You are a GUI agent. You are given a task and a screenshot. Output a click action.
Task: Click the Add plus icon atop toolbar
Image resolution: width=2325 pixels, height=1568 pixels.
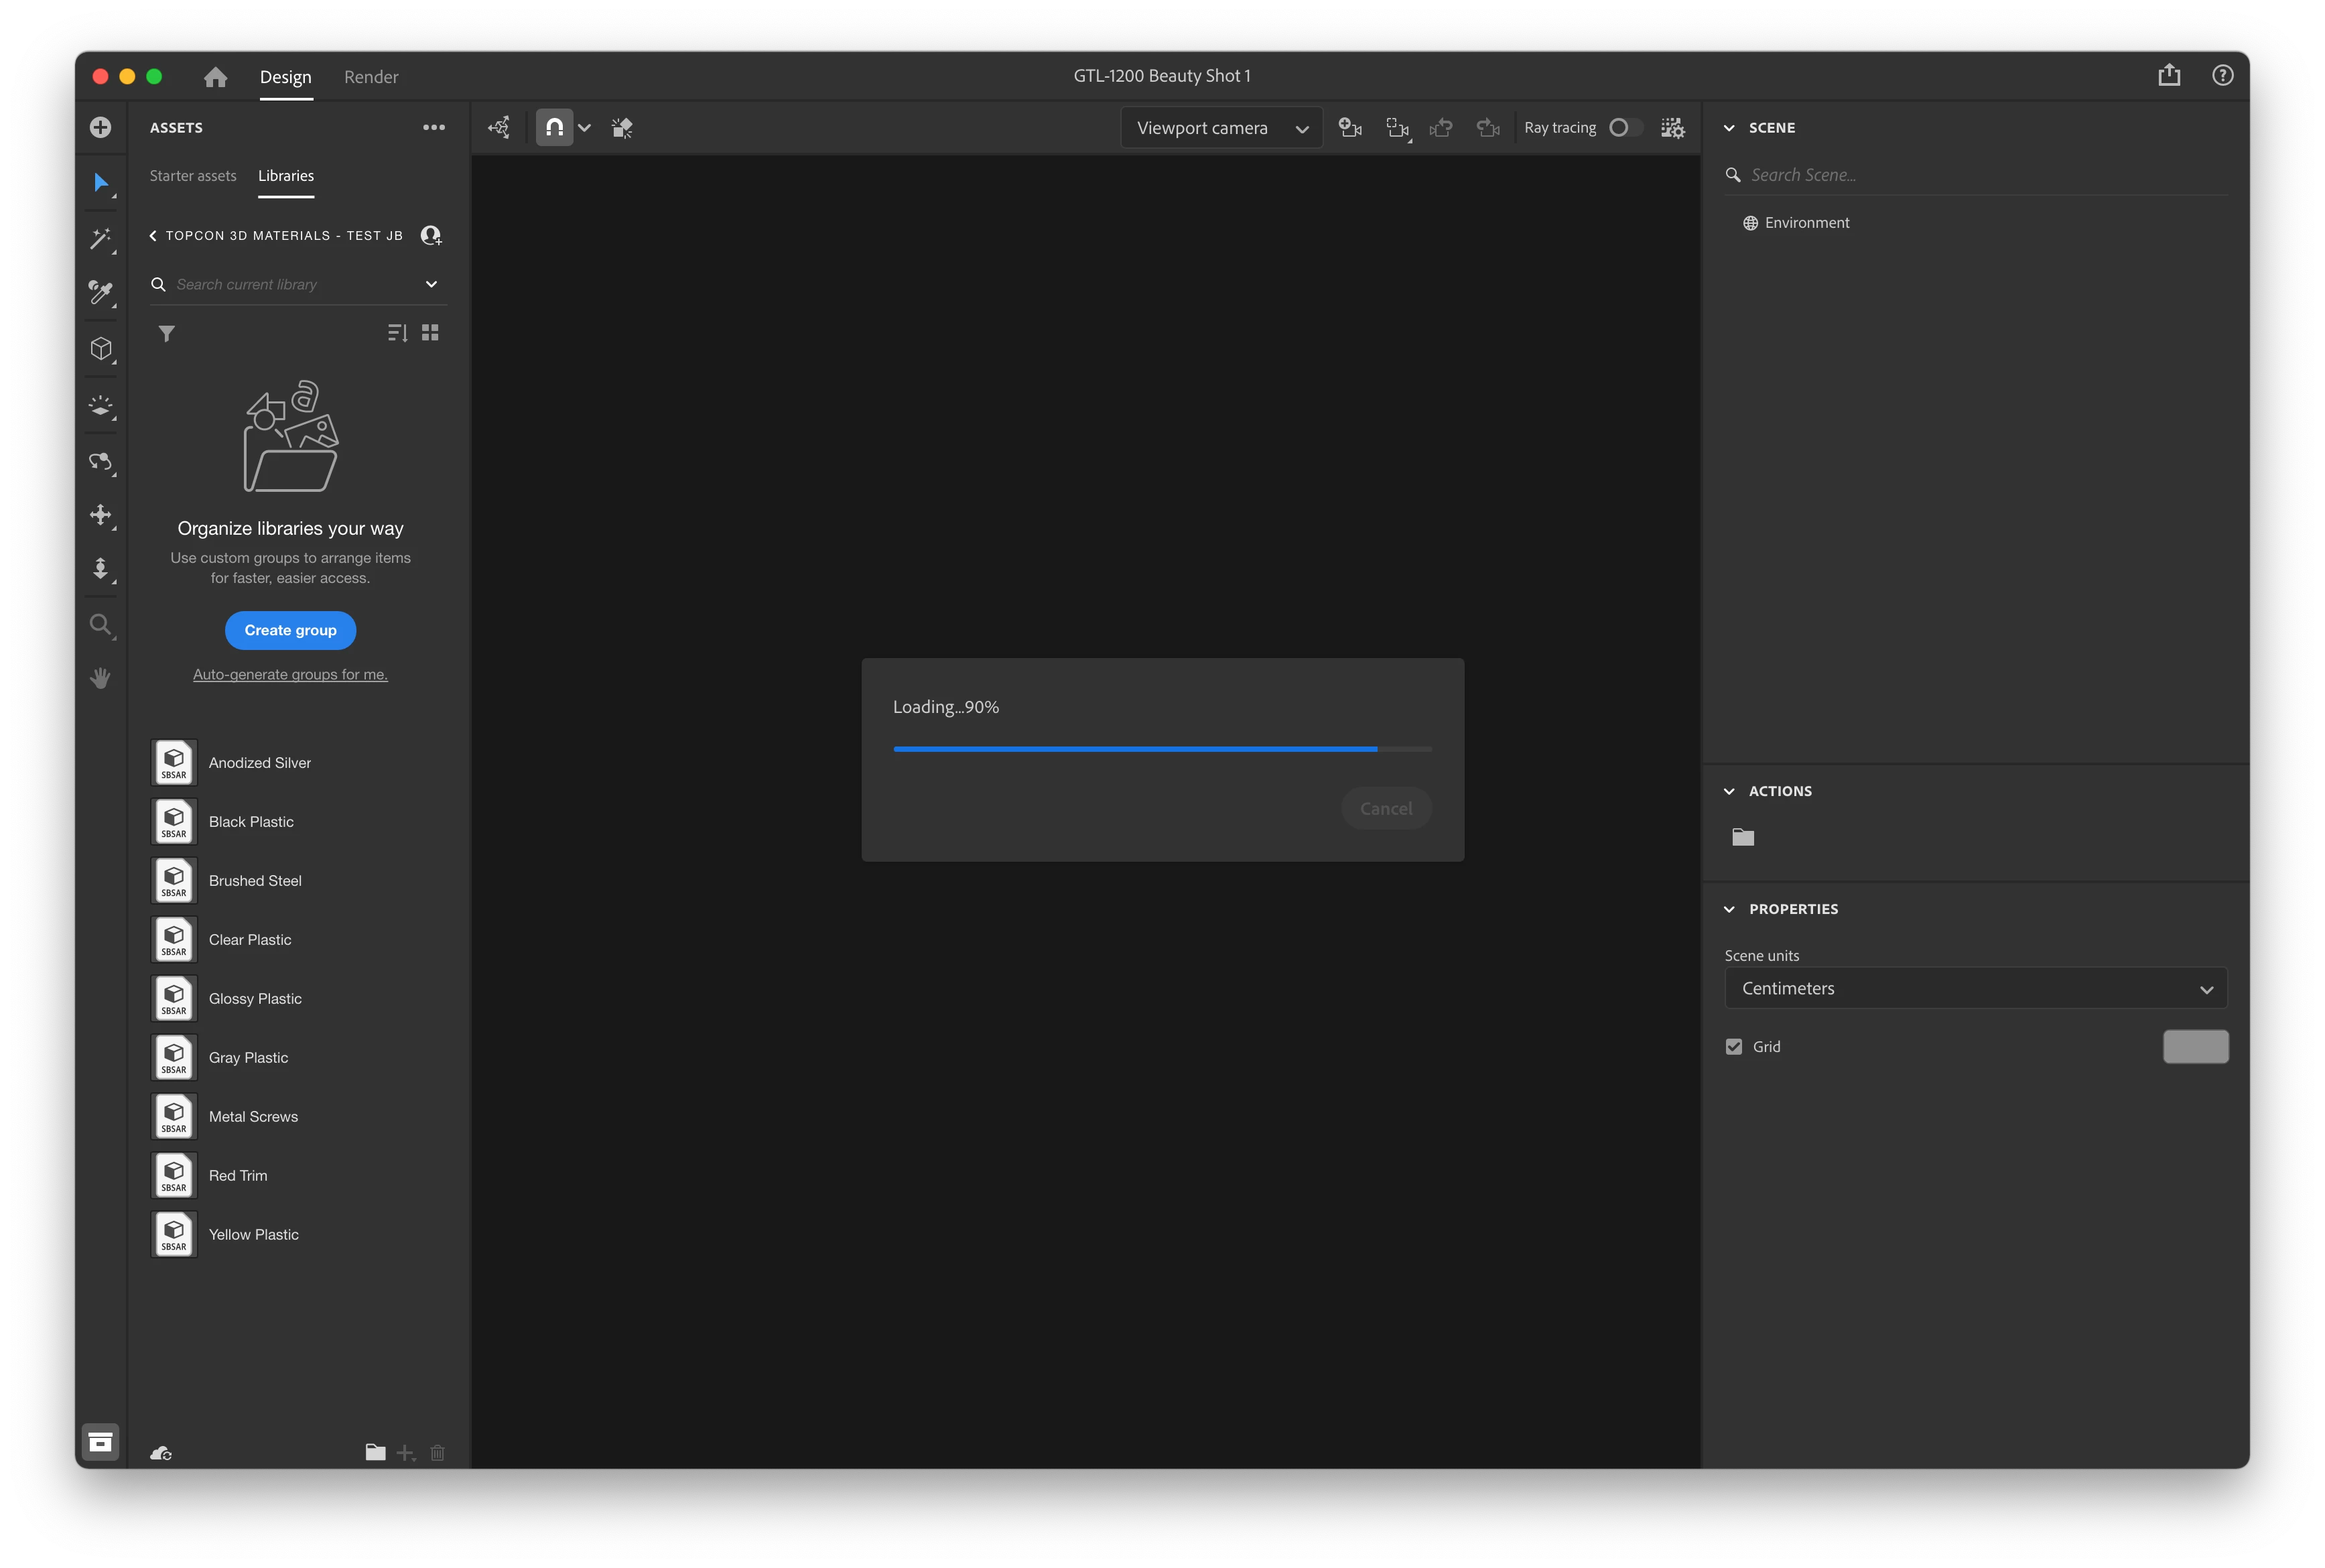(x=100, y=127)
